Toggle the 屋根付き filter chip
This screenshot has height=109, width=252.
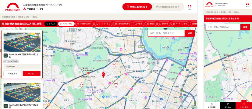coord(164,24)
